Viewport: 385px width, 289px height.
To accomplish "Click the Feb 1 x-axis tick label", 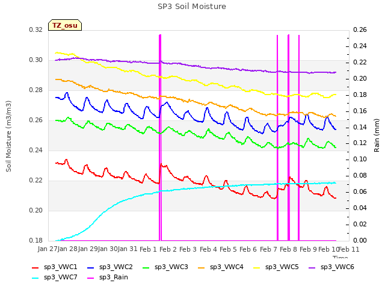I will click(x=148, y=249).
